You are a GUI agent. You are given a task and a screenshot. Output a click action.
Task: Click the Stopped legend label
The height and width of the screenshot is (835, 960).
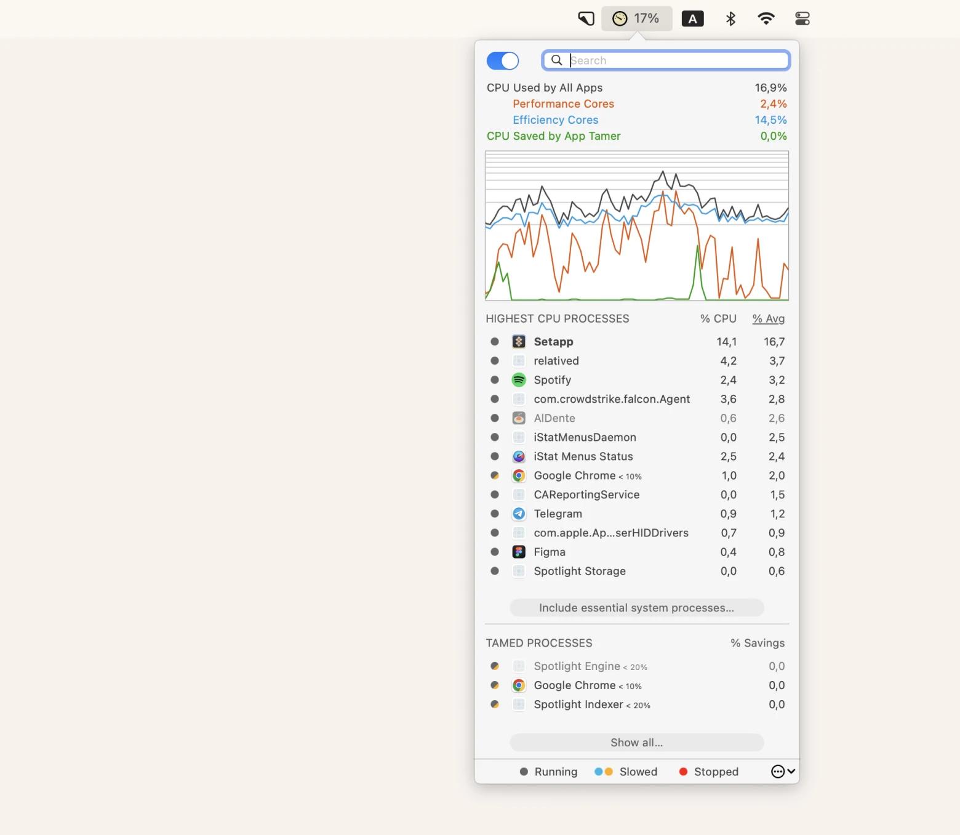716,772
